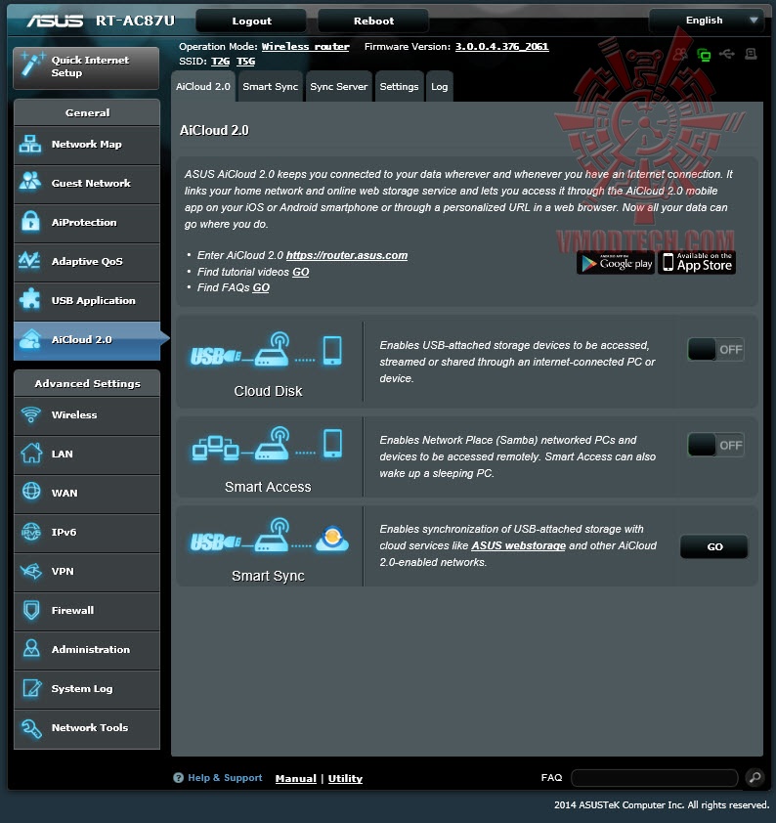Image resolution: width=776 pixels, height=823 pixels.
Task: Switch to the AiCloud 2.0 tab
Action: pos(203,87)
